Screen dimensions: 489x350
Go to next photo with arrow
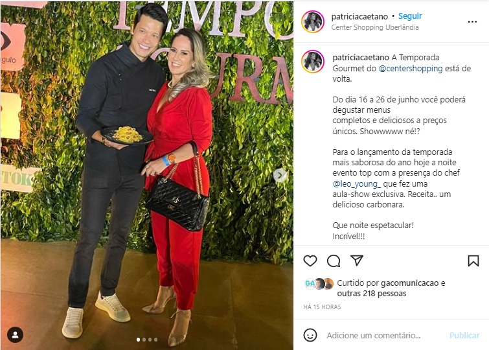point(280,175)
